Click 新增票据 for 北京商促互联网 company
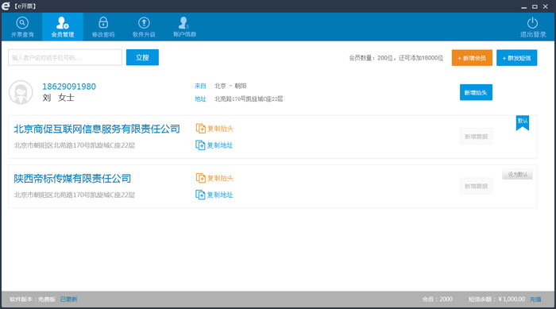The width and height of the screenshot is (556, 309). 477,137
